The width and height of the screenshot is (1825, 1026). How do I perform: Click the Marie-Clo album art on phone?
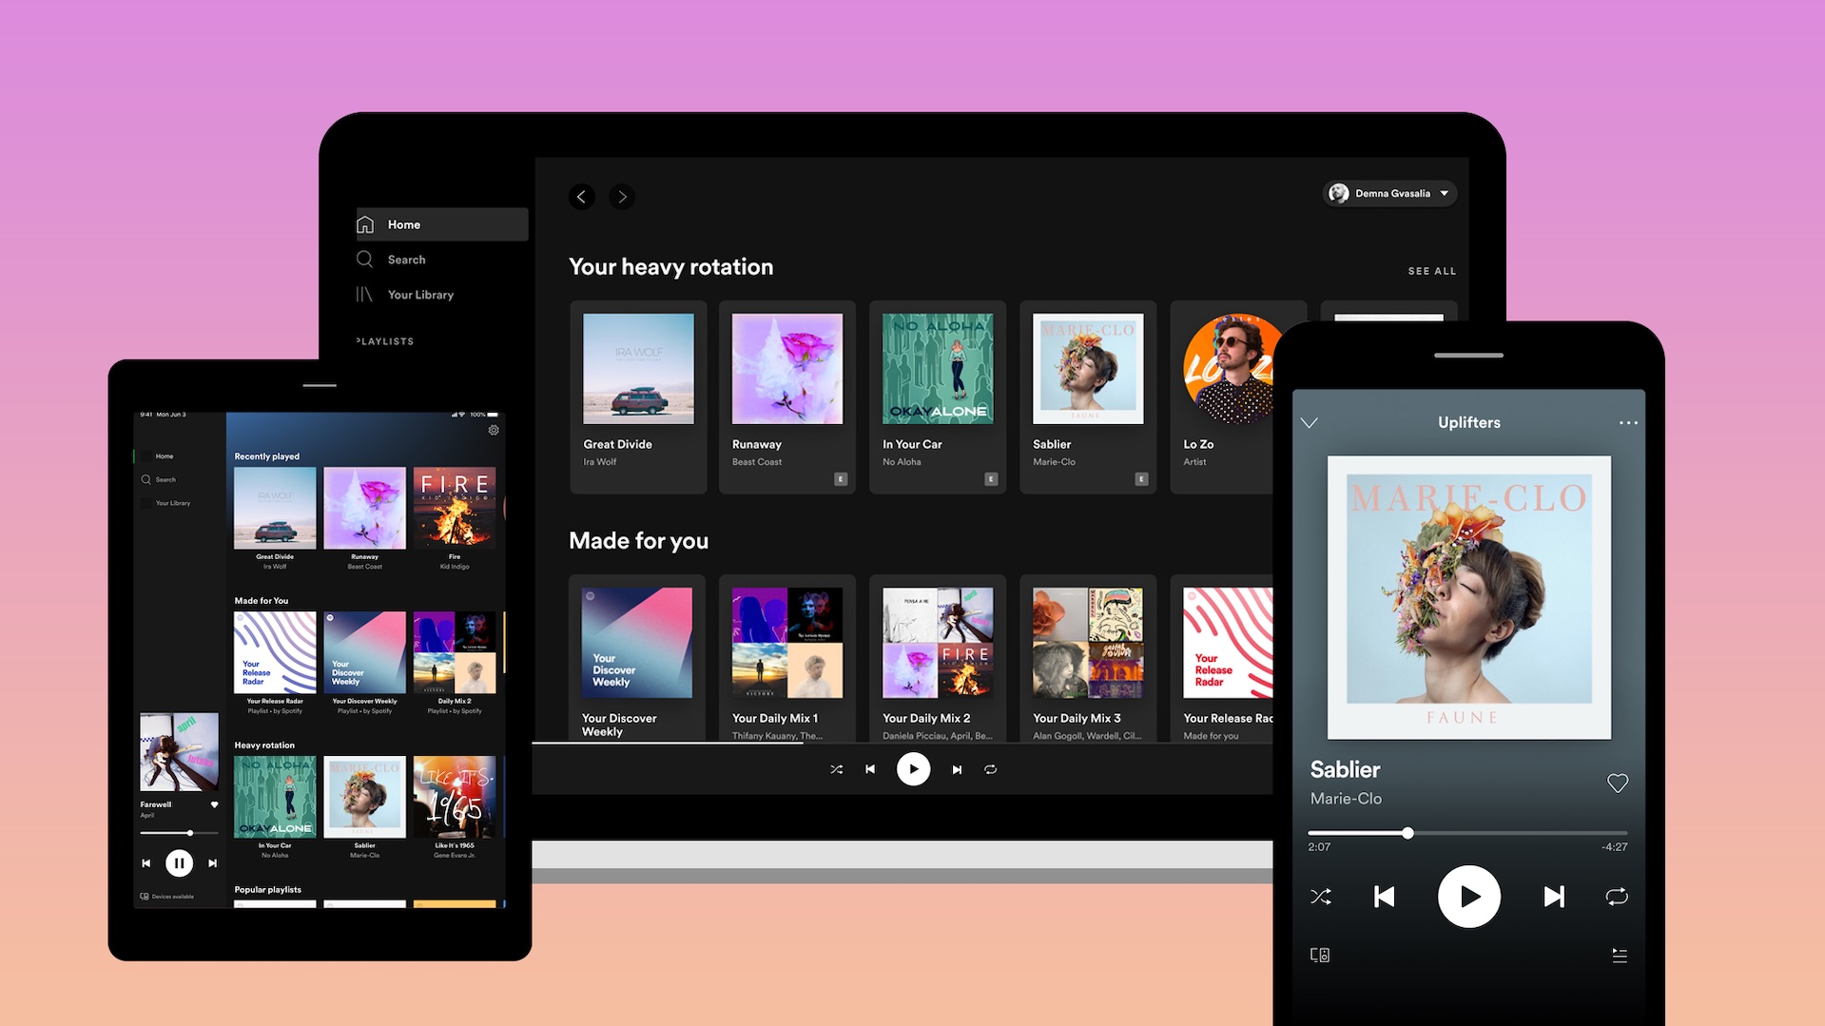1469,597
